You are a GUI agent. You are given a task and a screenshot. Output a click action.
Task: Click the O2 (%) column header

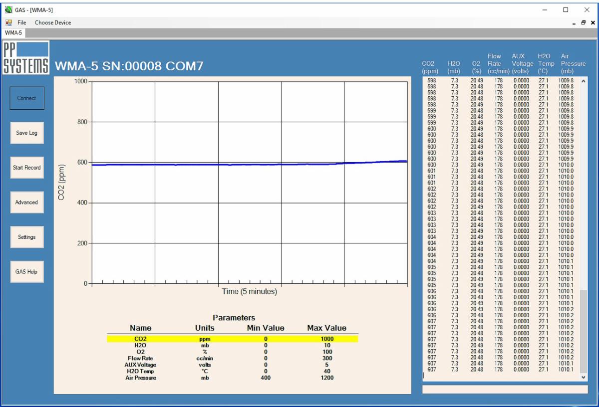coord(476,67)
